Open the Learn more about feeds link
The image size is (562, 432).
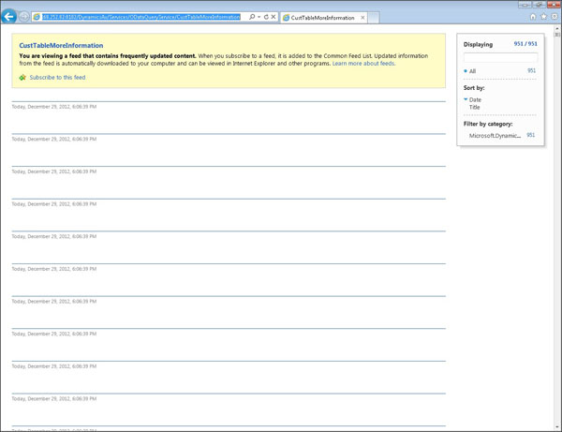(362, 64)
